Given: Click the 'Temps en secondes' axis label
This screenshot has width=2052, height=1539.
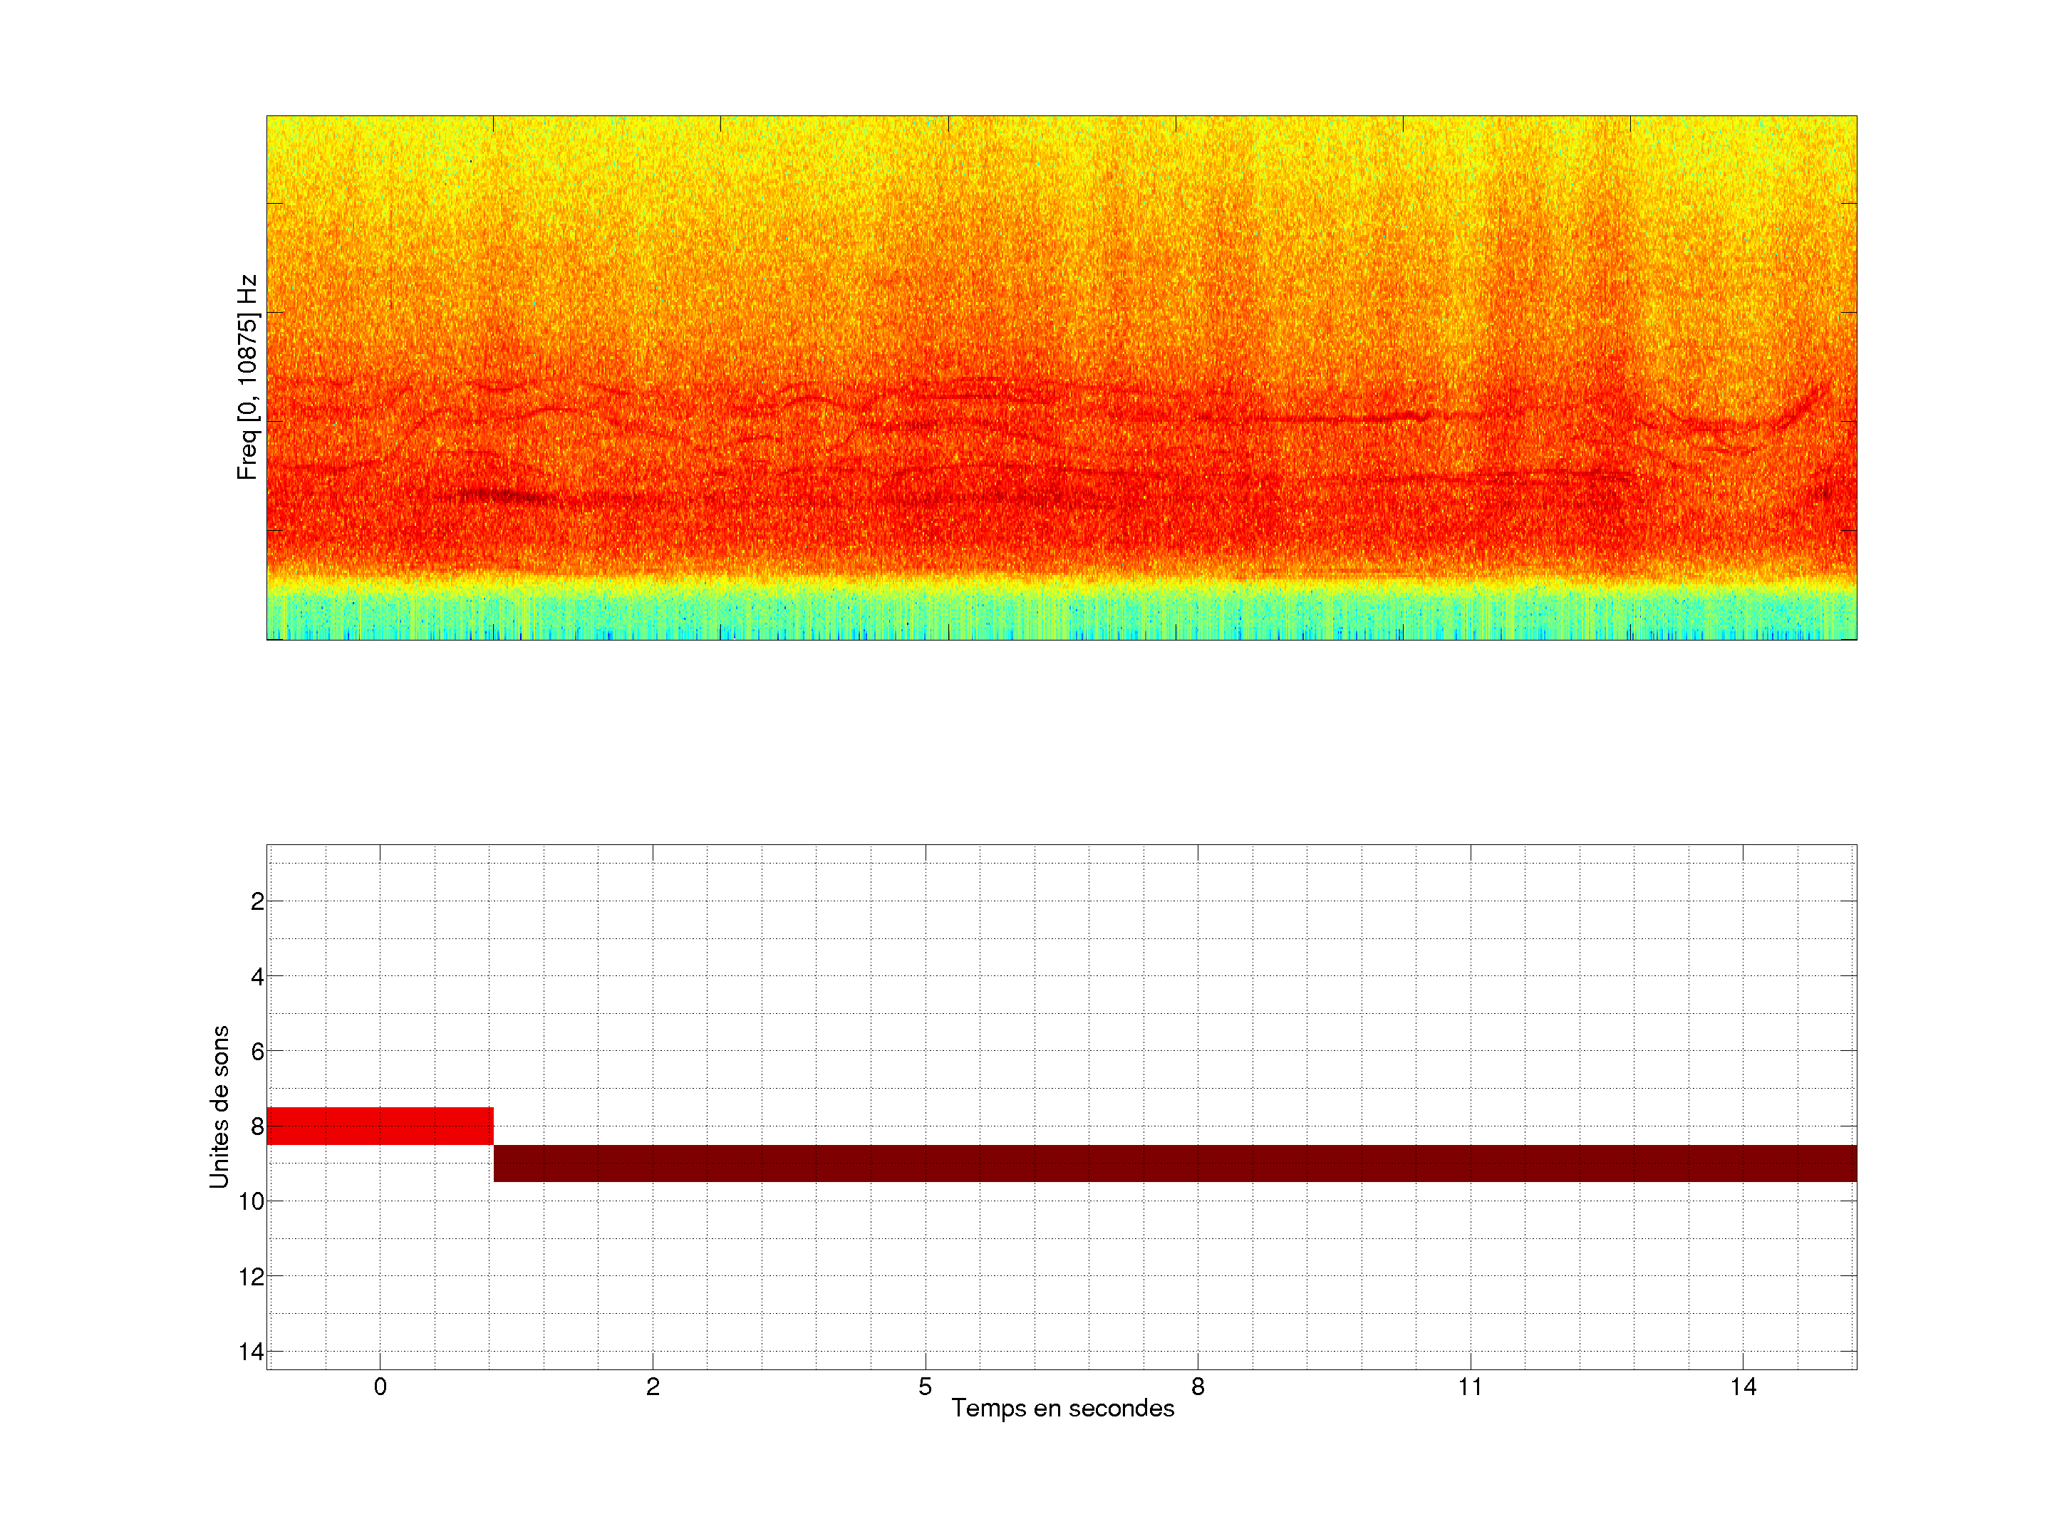Looking at the screenshot, I should [x=1062, y=1408].
